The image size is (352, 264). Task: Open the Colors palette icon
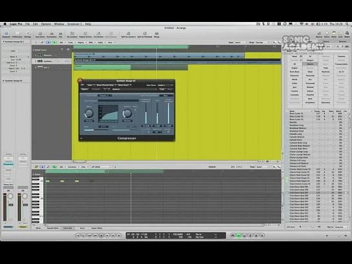(x=327, y=34)
